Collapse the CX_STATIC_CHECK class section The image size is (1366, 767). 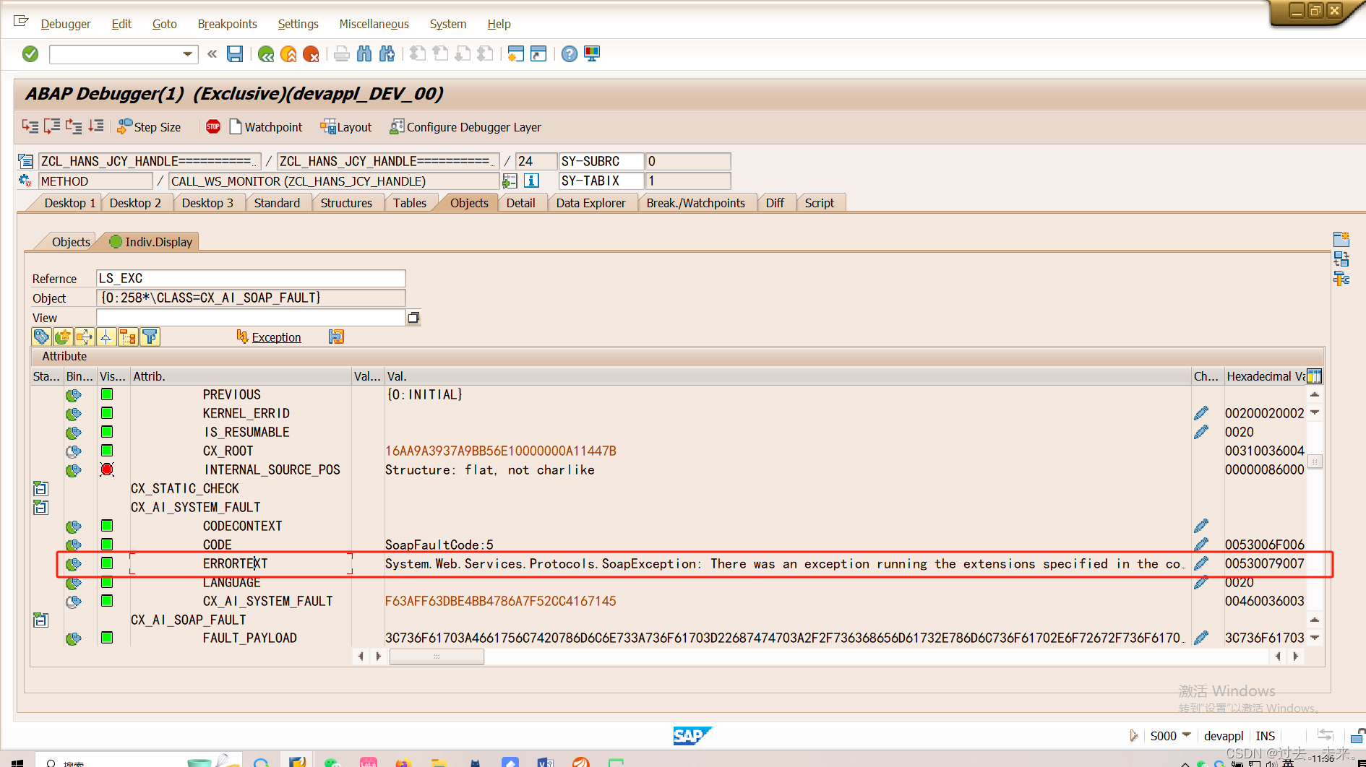point(40,489)
